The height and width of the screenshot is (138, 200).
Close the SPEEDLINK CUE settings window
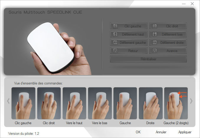pos(192,4)
